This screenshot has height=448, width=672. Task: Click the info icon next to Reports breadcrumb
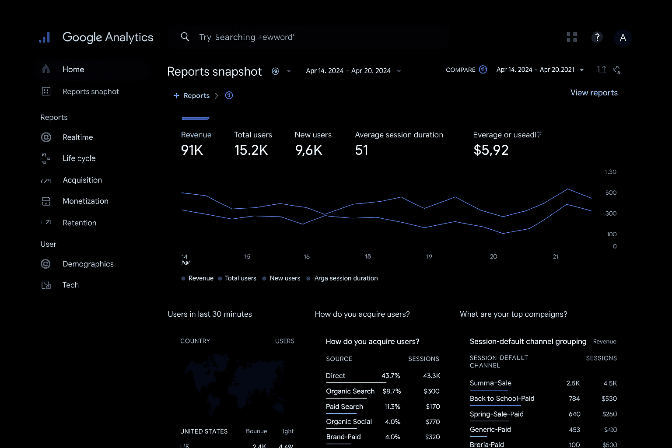(x=229, y=95)
